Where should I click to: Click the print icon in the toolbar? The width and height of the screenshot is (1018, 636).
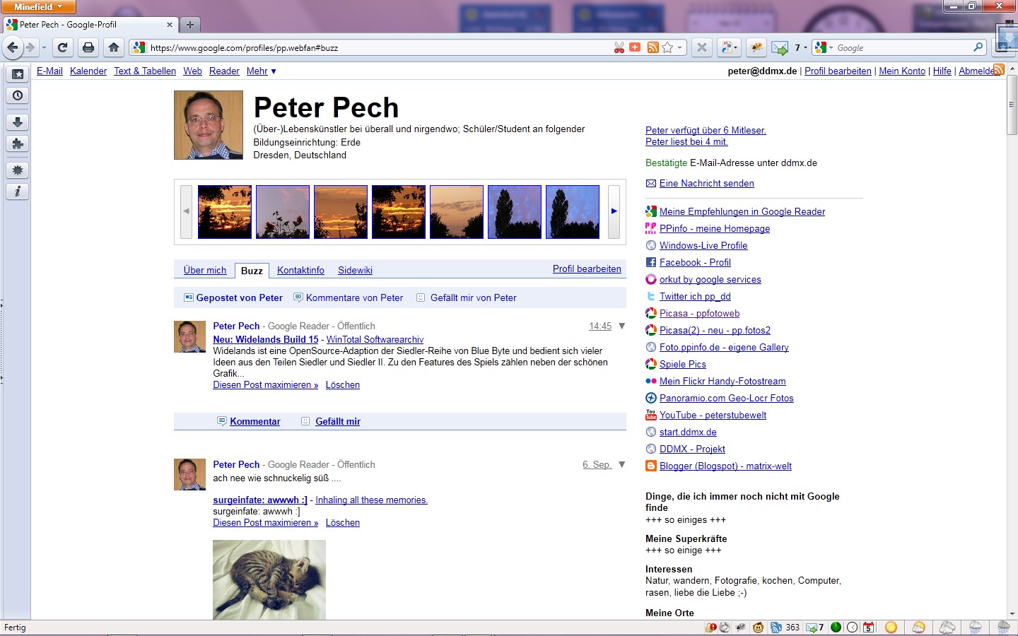click(x=88, y=47)
